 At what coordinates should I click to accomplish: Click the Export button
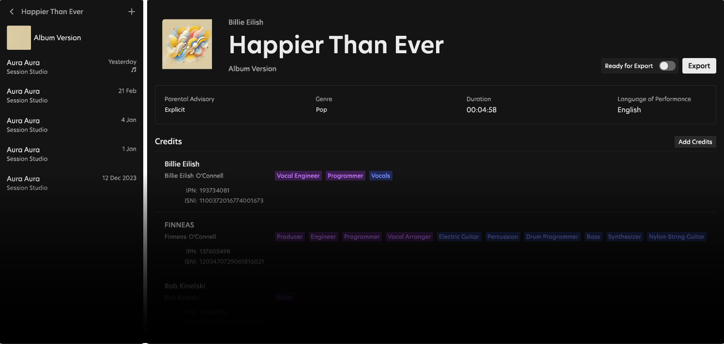[699, 66]
